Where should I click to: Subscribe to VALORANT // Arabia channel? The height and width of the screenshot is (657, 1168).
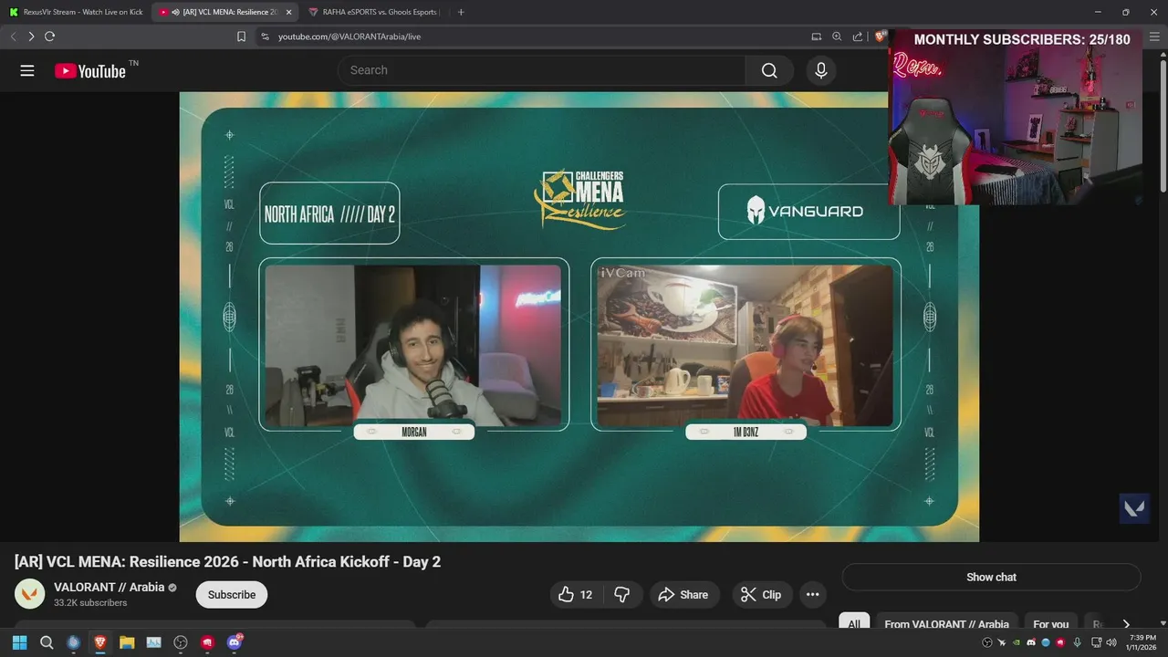click(232, 595)
